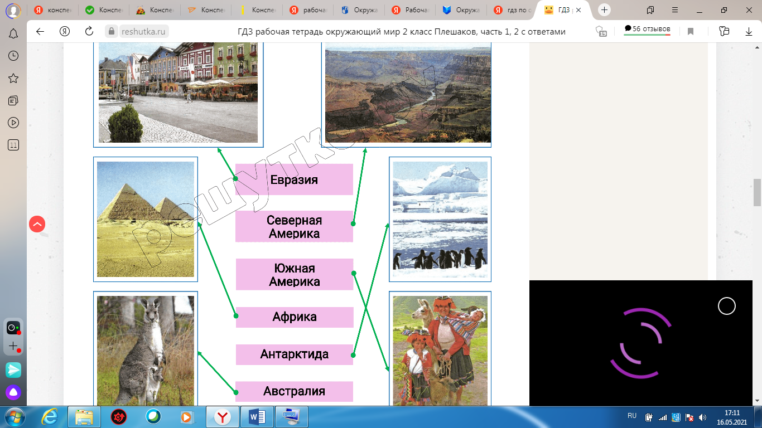Open the extensions icon next to downloads
The image size is (762, 428).
(724, 31)
